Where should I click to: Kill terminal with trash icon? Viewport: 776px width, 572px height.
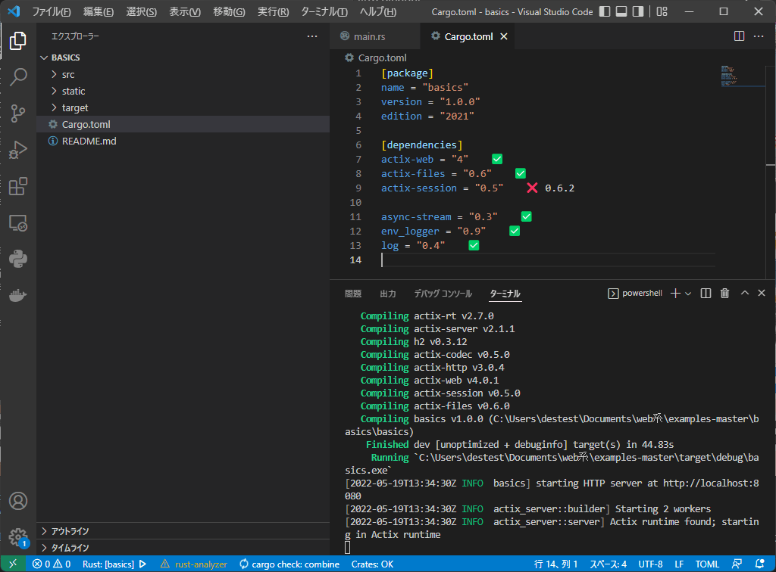point(724,294)
